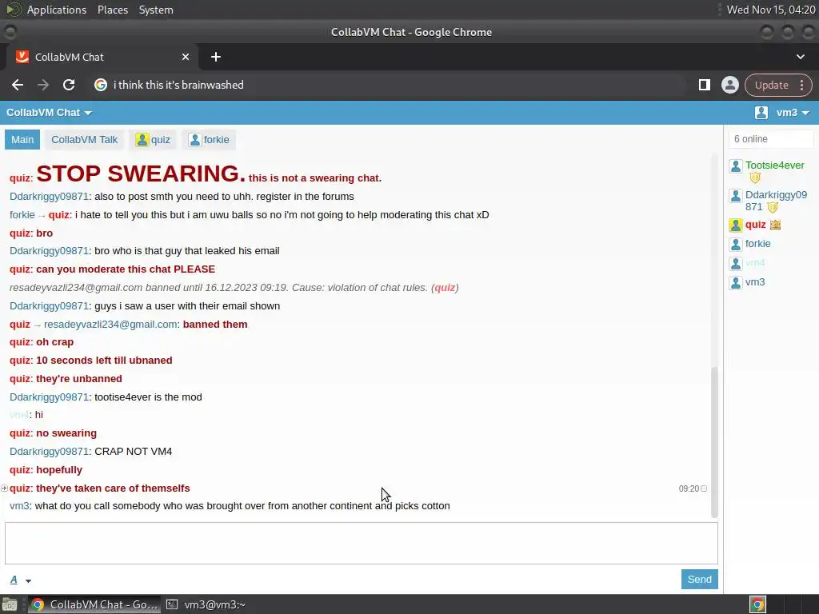Click the show desktop icon in the taskbar
The height and width of the screenshot is (614, 819).
click(10, 604)
